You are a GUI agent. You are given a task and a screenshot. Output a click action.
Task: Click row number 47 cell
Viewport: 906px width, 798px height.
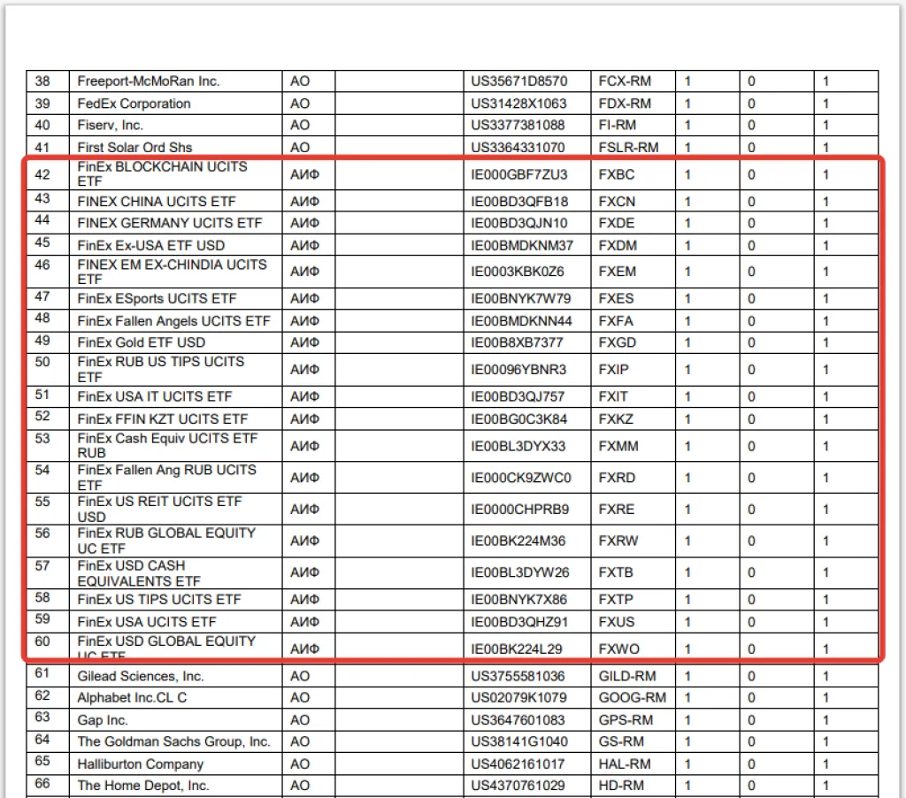pyautogui.click(x=42, y=297)
